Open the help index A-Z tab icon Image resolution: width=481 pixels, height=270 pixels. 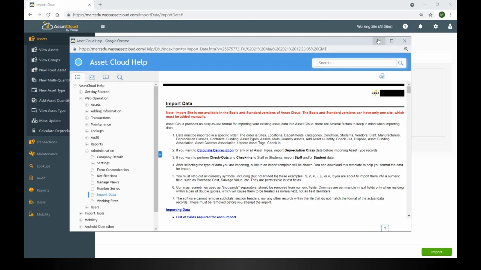tap(92, 77)
